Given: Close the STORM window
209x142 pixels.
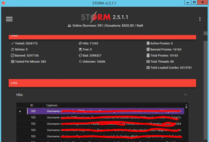Looking at the screenshot, I should click(202, 2).
